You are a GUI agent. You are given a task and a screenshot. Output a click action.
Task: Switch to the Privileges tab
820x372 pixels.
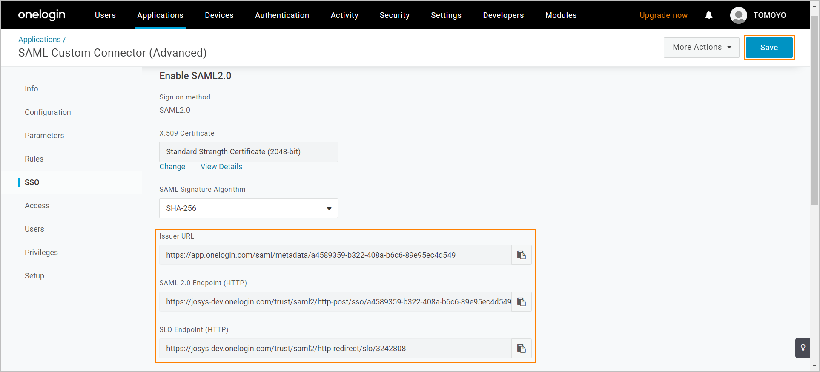click(41, 253)
